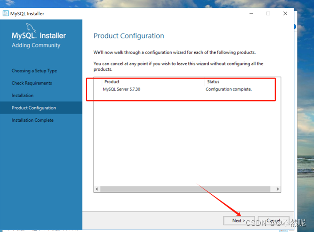Click the MySQL dolphin logo
314x232 pixels.
tap(31, 27)
